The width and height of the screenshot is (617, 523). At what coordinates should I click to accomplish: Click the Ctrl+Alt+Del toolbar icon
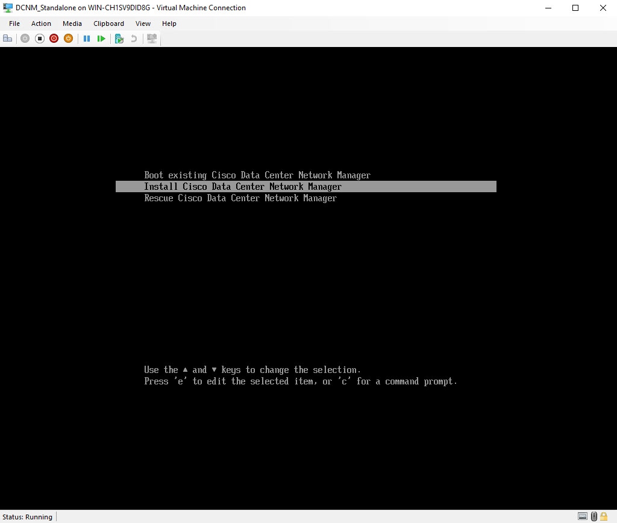7,39
